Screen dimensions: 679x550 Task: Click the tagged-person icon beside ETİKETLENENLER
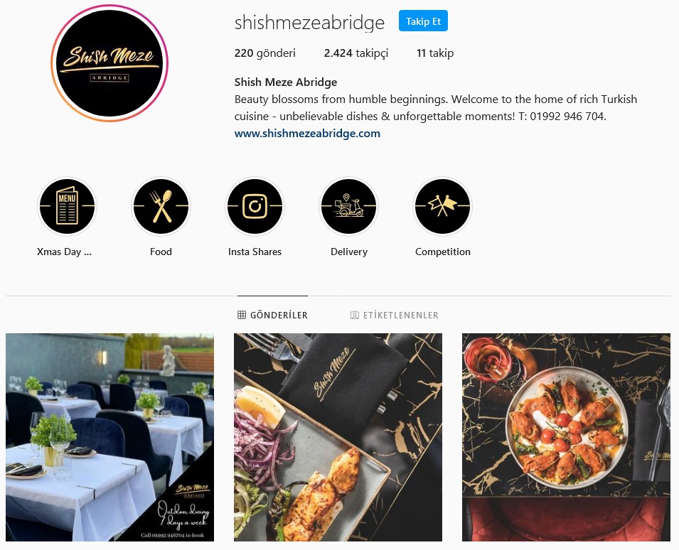pyautogui.click(x=354, y=315)
